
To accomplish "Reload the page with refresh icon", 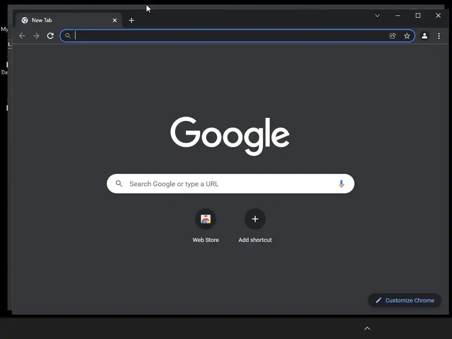I will (x=50, y=36).
